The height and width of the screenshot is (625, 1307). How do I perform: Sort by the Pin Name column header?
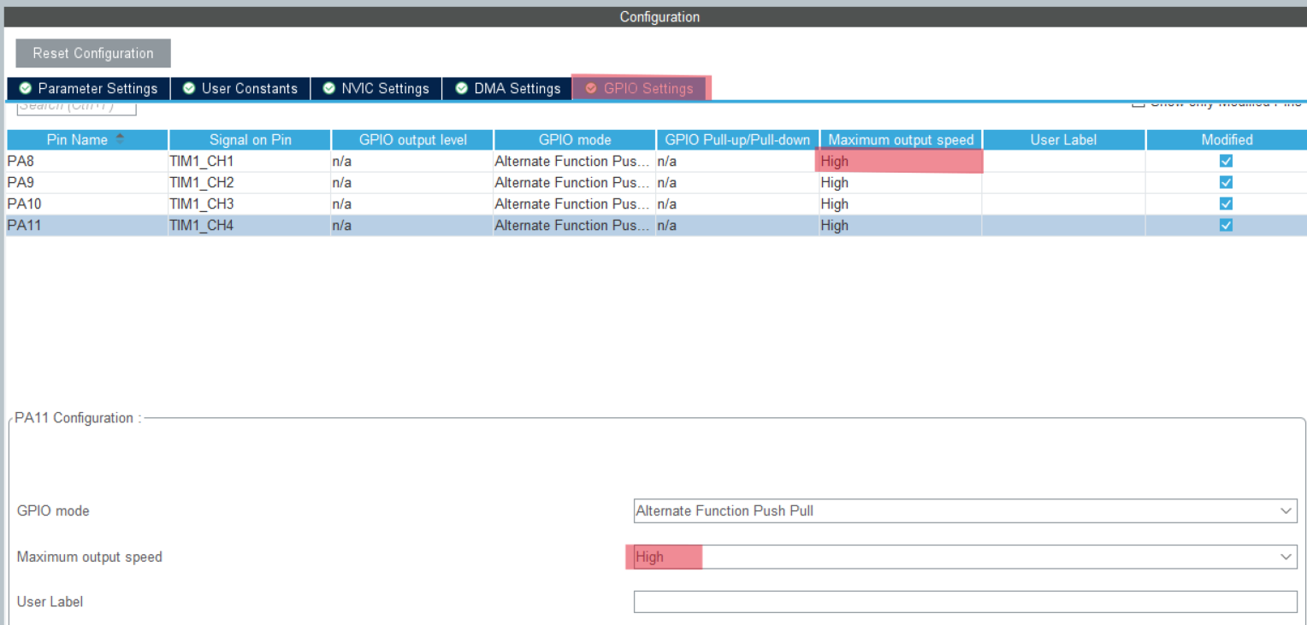click(87, 139)
